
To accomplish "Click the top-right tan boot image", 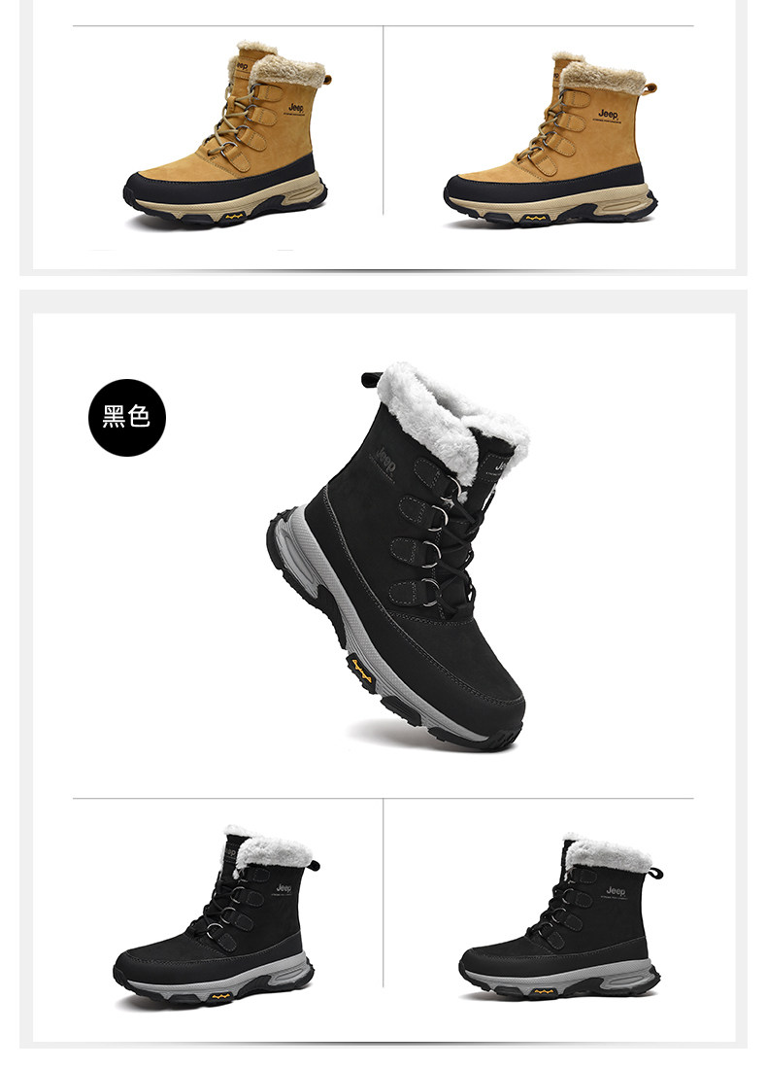I will 550,137.
